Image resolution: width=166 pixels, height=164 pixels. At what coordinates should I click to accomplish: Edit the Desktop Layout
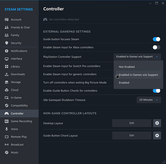point(132,123)
